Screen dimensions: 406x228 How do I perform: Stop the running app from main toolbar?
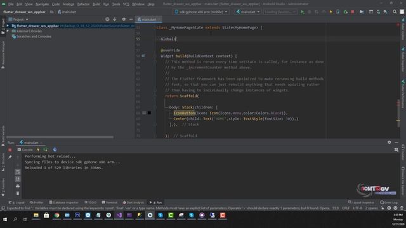[x=353, y=12]
